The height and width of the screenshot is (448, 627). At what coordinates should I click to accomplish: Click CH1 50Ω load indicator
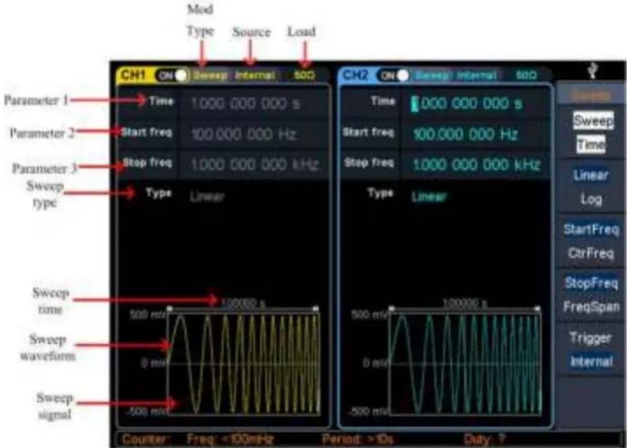[304, 75]
